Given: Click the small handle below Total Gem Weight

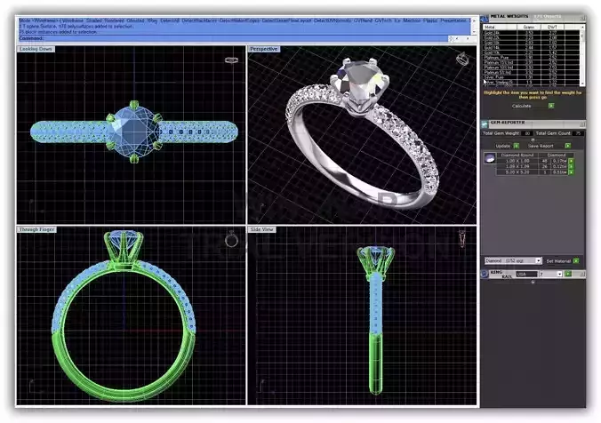Looking at the screenshot, I should click(533, 140).
